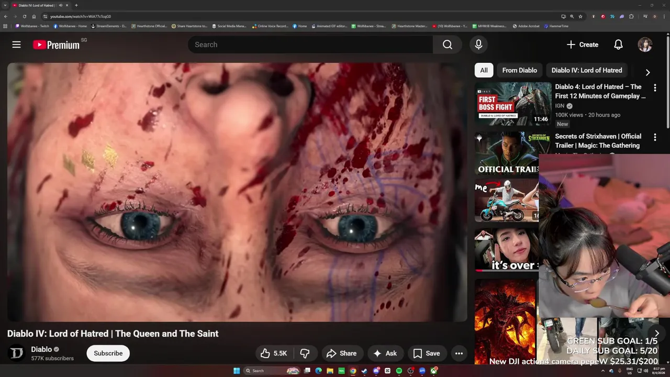Select the Diablo IV: Lord of Hatred chip
Viewport: 670px width, 377px height.
(x=587, y=70)
